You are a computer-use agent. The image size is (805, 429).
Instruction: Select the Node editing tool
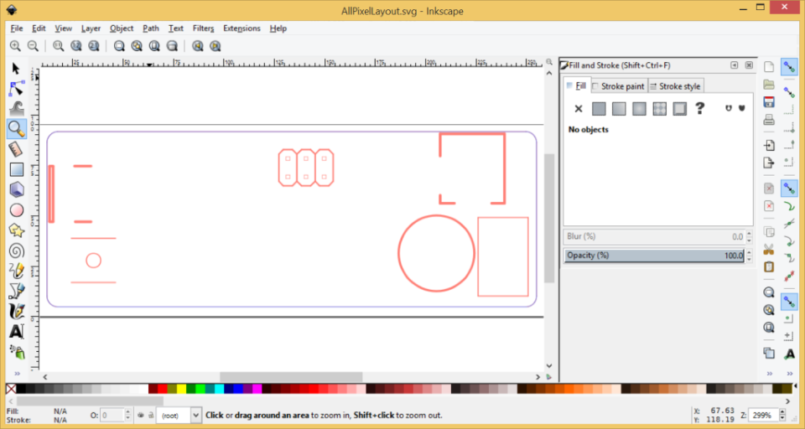16,89
